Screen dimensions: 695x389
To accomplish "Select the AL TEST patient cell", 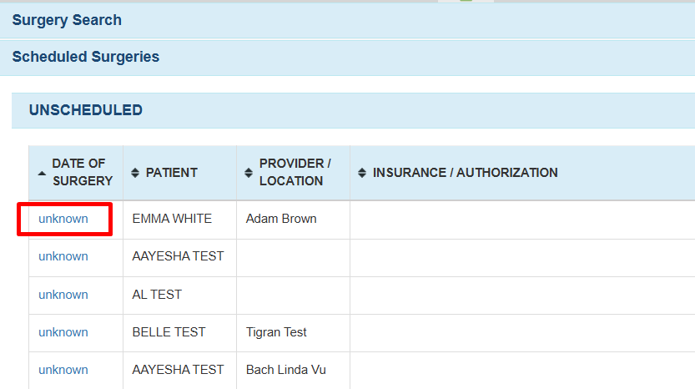I will tap(157, 295).
